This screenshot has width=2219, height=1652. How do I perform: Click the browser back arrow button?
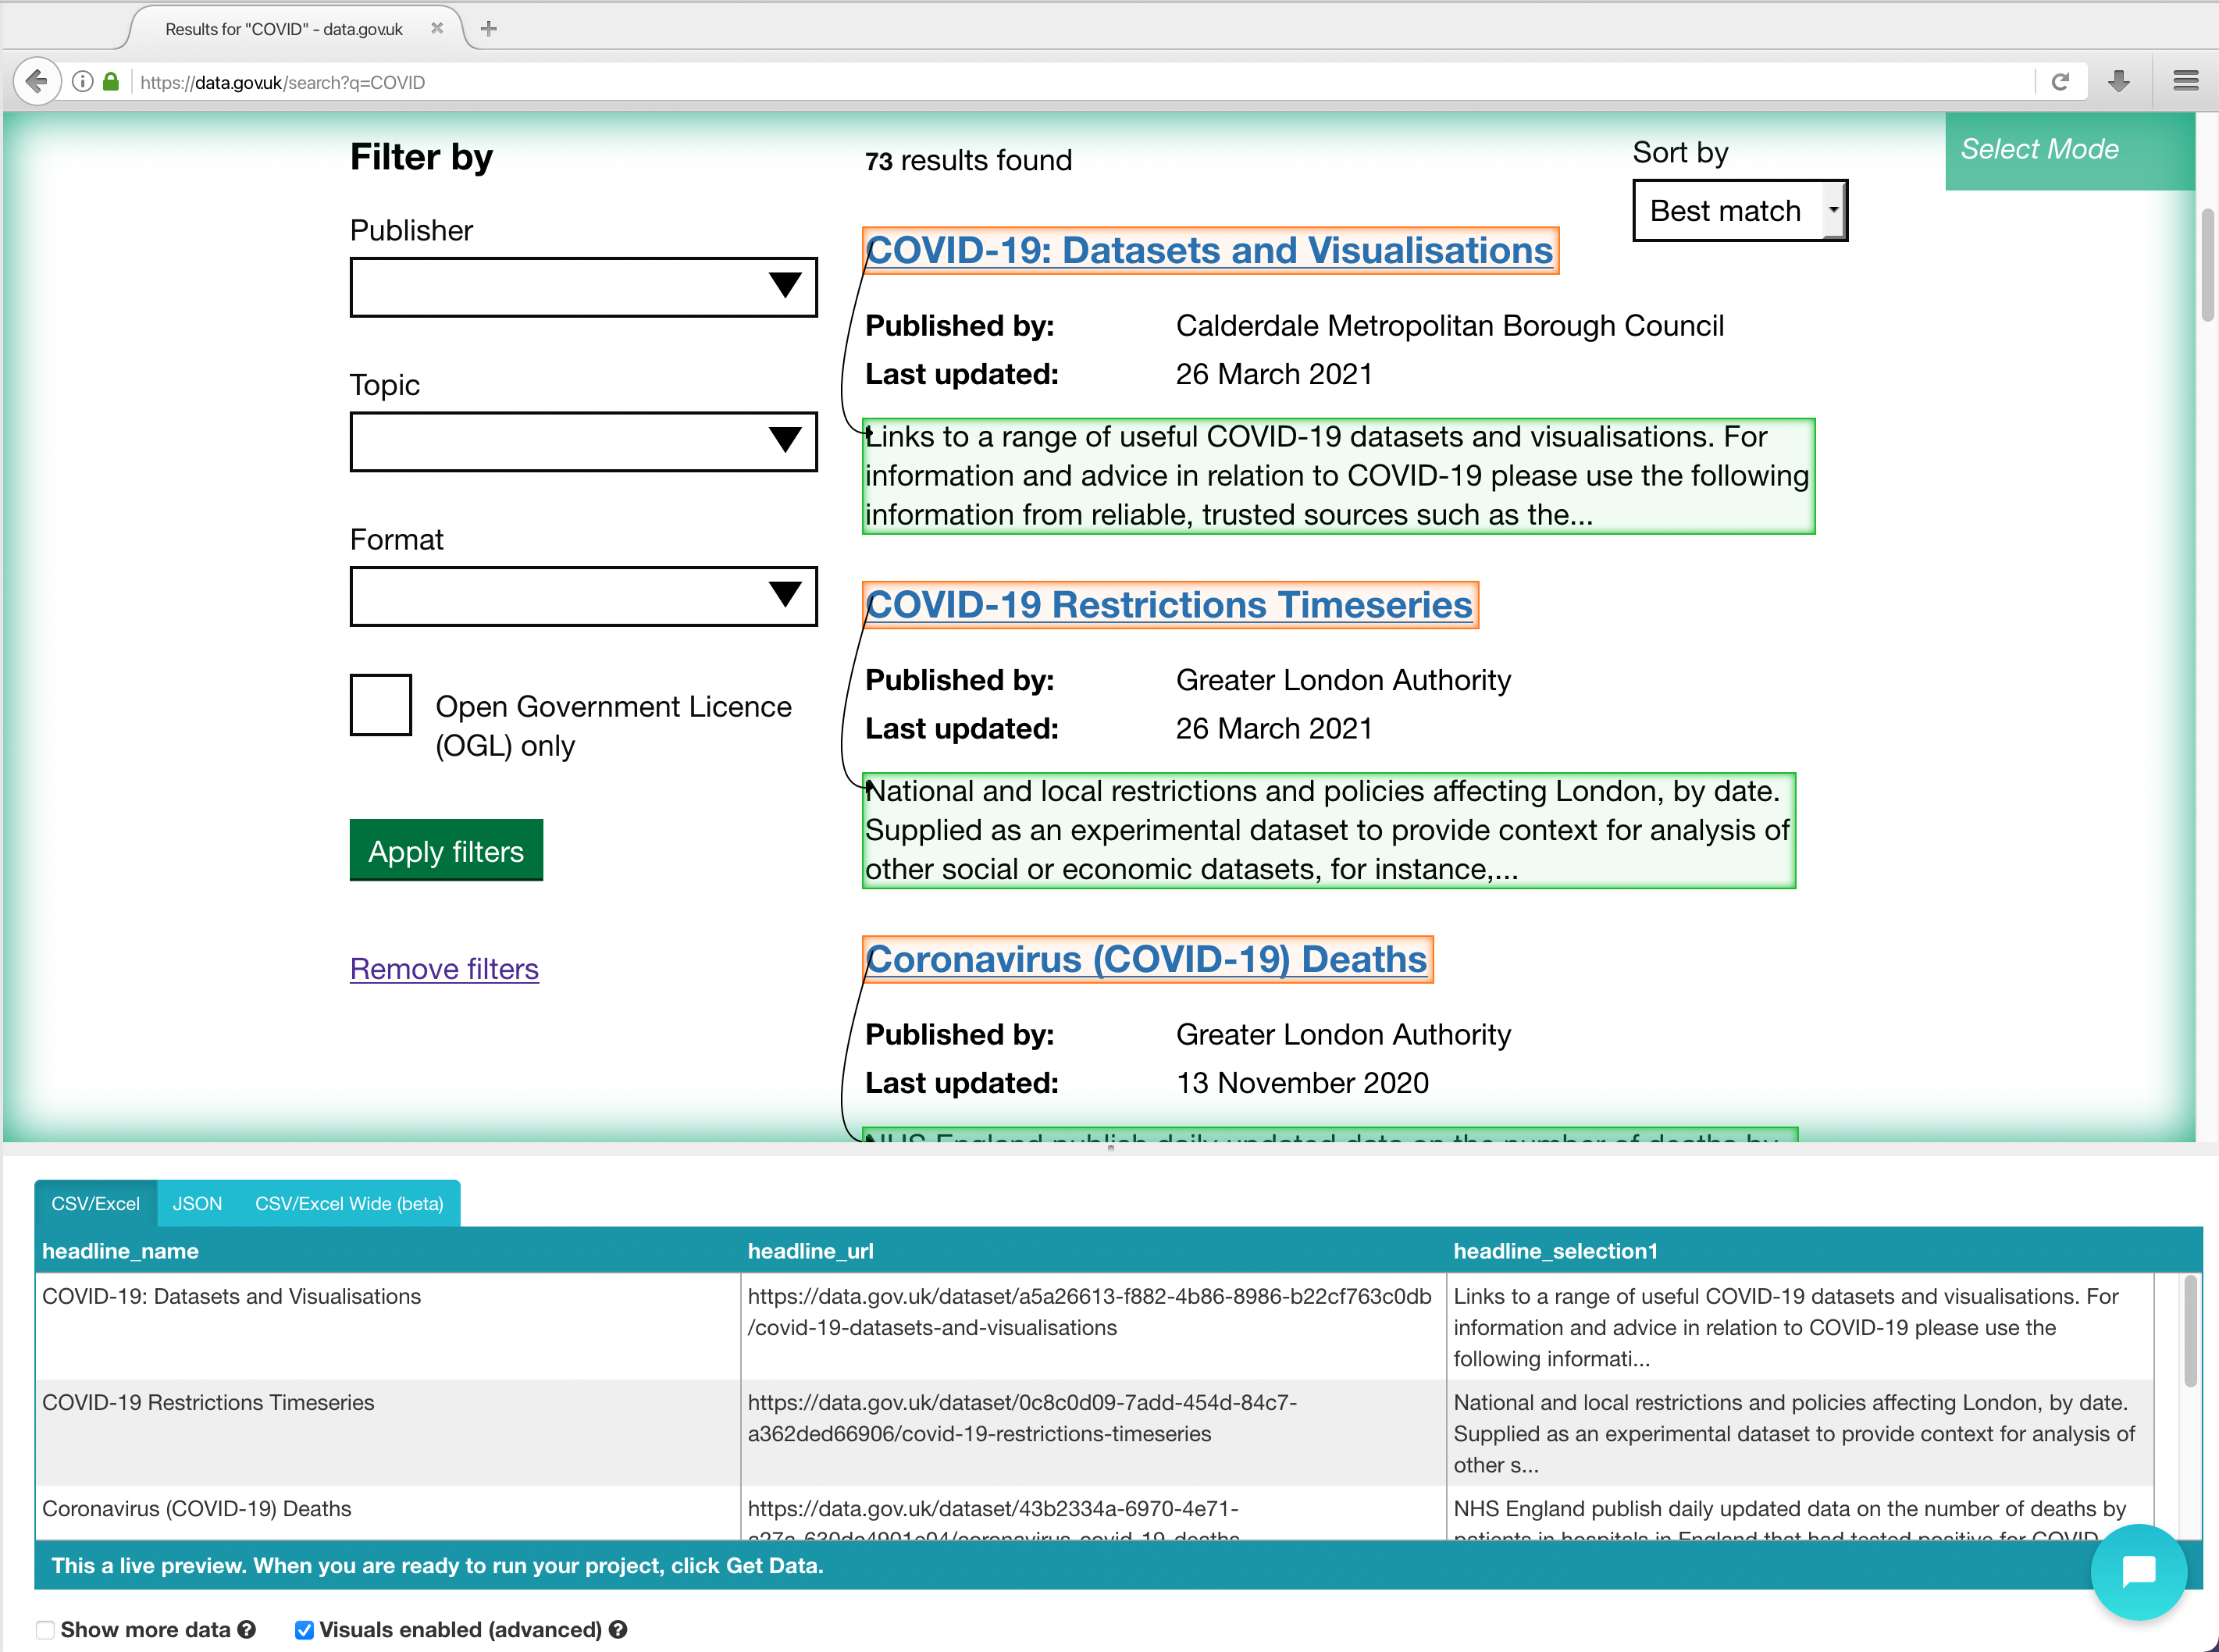[x=37, y=81]
